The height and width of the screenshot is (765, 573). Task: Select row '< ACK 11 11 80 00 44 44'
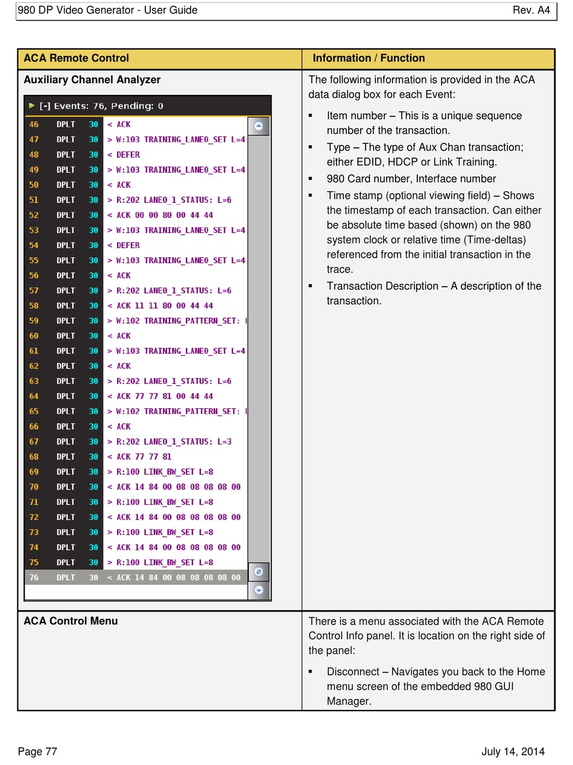click(136, 306)
